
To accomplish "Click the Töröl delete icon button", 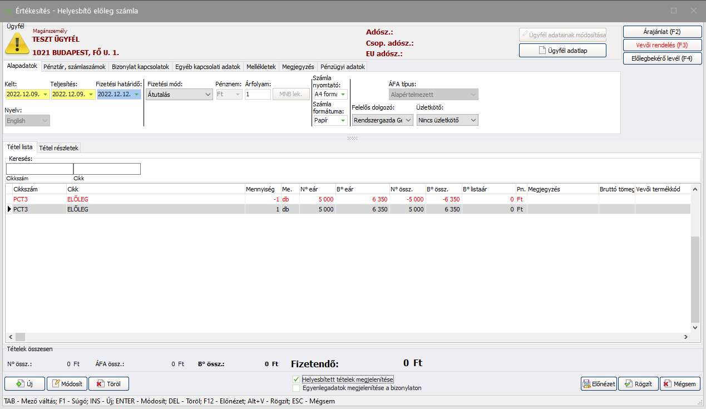I will tap(109, 384).
